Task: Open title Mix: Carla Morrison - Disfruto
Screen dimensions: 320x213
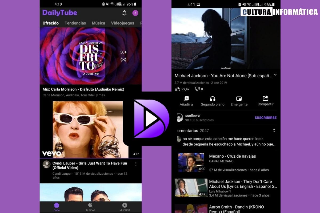Action: [x=83, y=89]
